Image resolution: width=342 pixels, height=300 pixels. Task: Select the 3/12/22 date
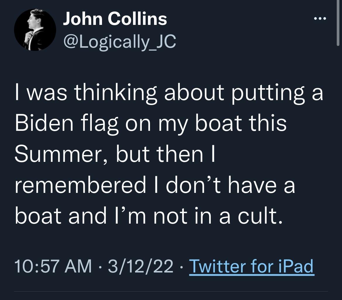tap(141, 266)
